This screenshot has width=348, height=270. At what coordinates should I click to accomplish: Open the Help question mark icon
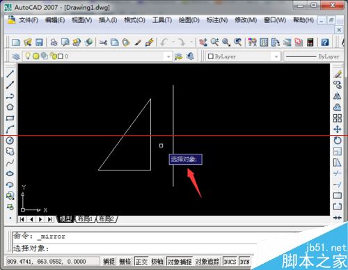coord(325,42)
